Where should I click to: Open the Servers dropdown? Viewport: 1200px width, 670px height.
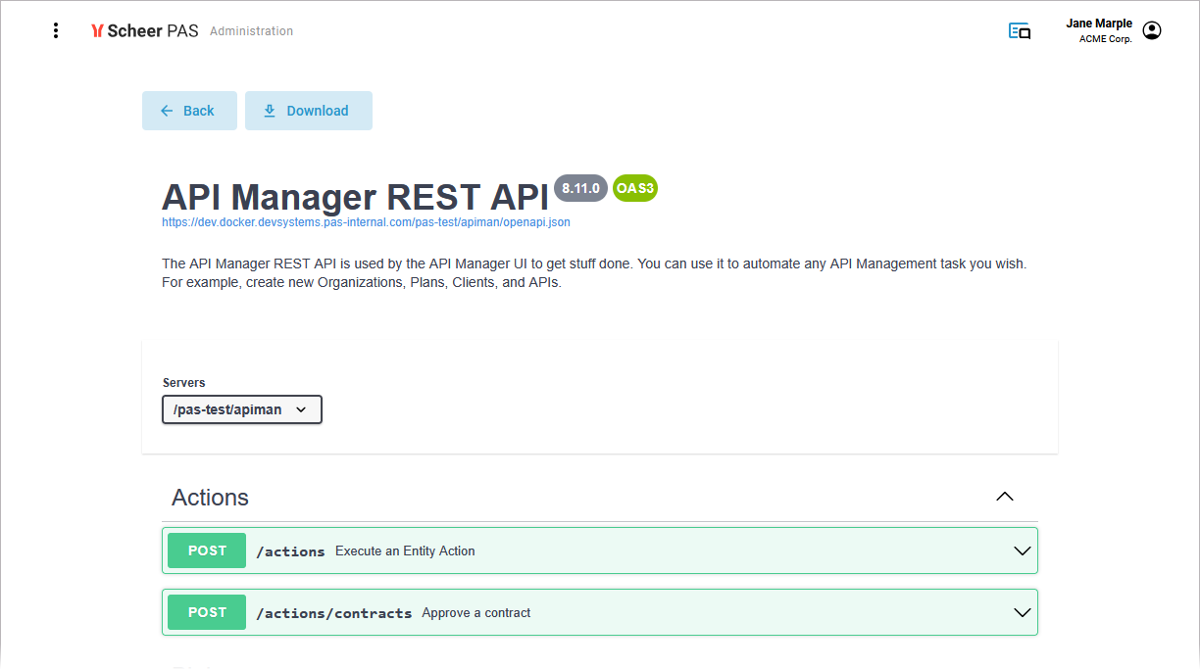241,409
